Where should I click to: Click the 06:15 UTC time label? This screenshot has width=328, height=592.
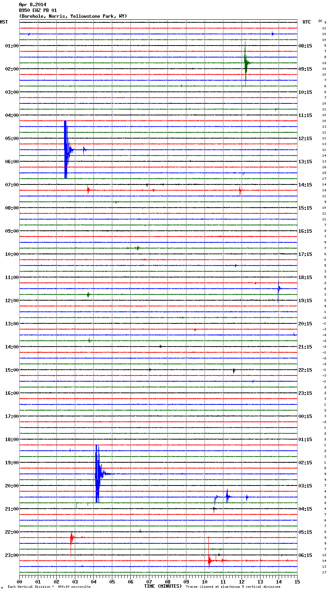305,555
